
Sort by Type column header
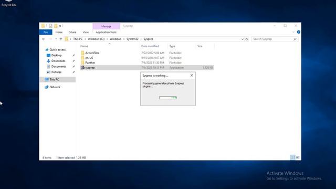coord(172,46)
